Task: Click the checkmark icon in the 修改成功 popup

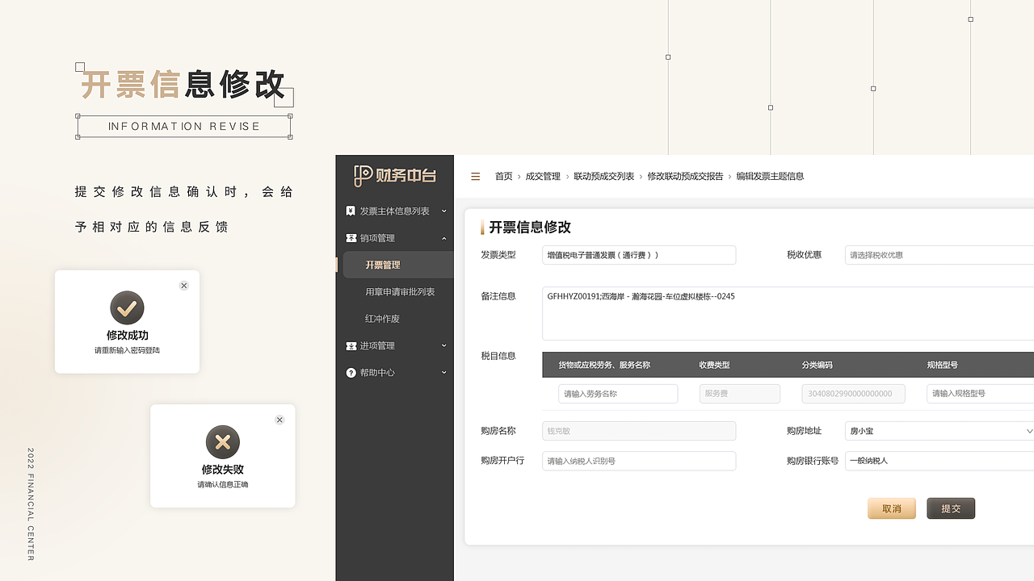Action: 127,307
